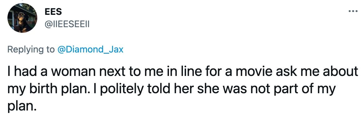The image size is (364, 121).
Task: Follow the @Diamond_Jax mention link
Action: point(90,49)
